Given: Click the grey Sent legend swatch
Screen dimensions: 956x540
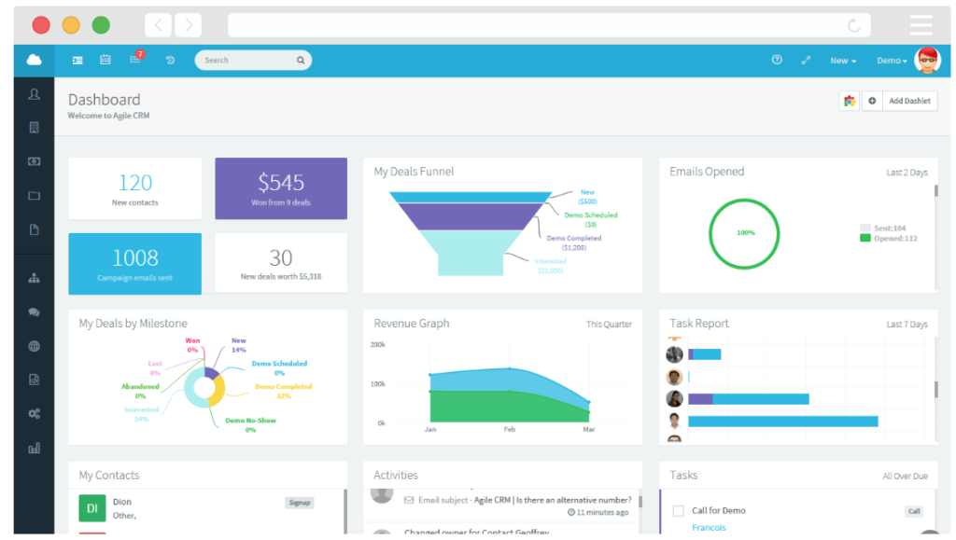Looking at the screenshot, I should [865, 228].
